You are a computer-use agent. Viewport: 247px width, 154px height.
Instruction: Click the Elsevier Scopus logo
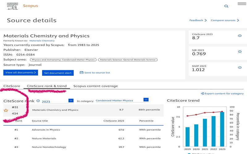coord(12,6)
